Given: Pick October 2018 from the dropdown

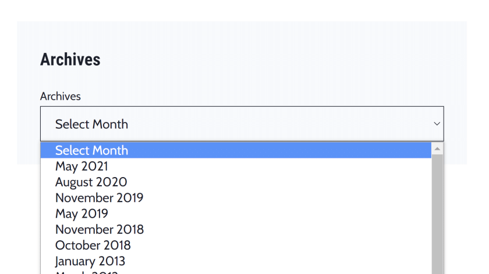Looking at the screenshot, I should (93, 245).
